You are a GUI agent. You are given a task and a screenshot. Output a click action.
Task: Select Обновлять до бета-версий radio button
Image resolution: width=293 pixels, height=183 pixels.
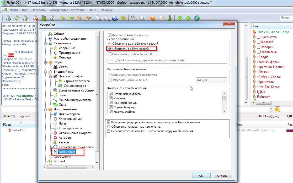point(110,49)
